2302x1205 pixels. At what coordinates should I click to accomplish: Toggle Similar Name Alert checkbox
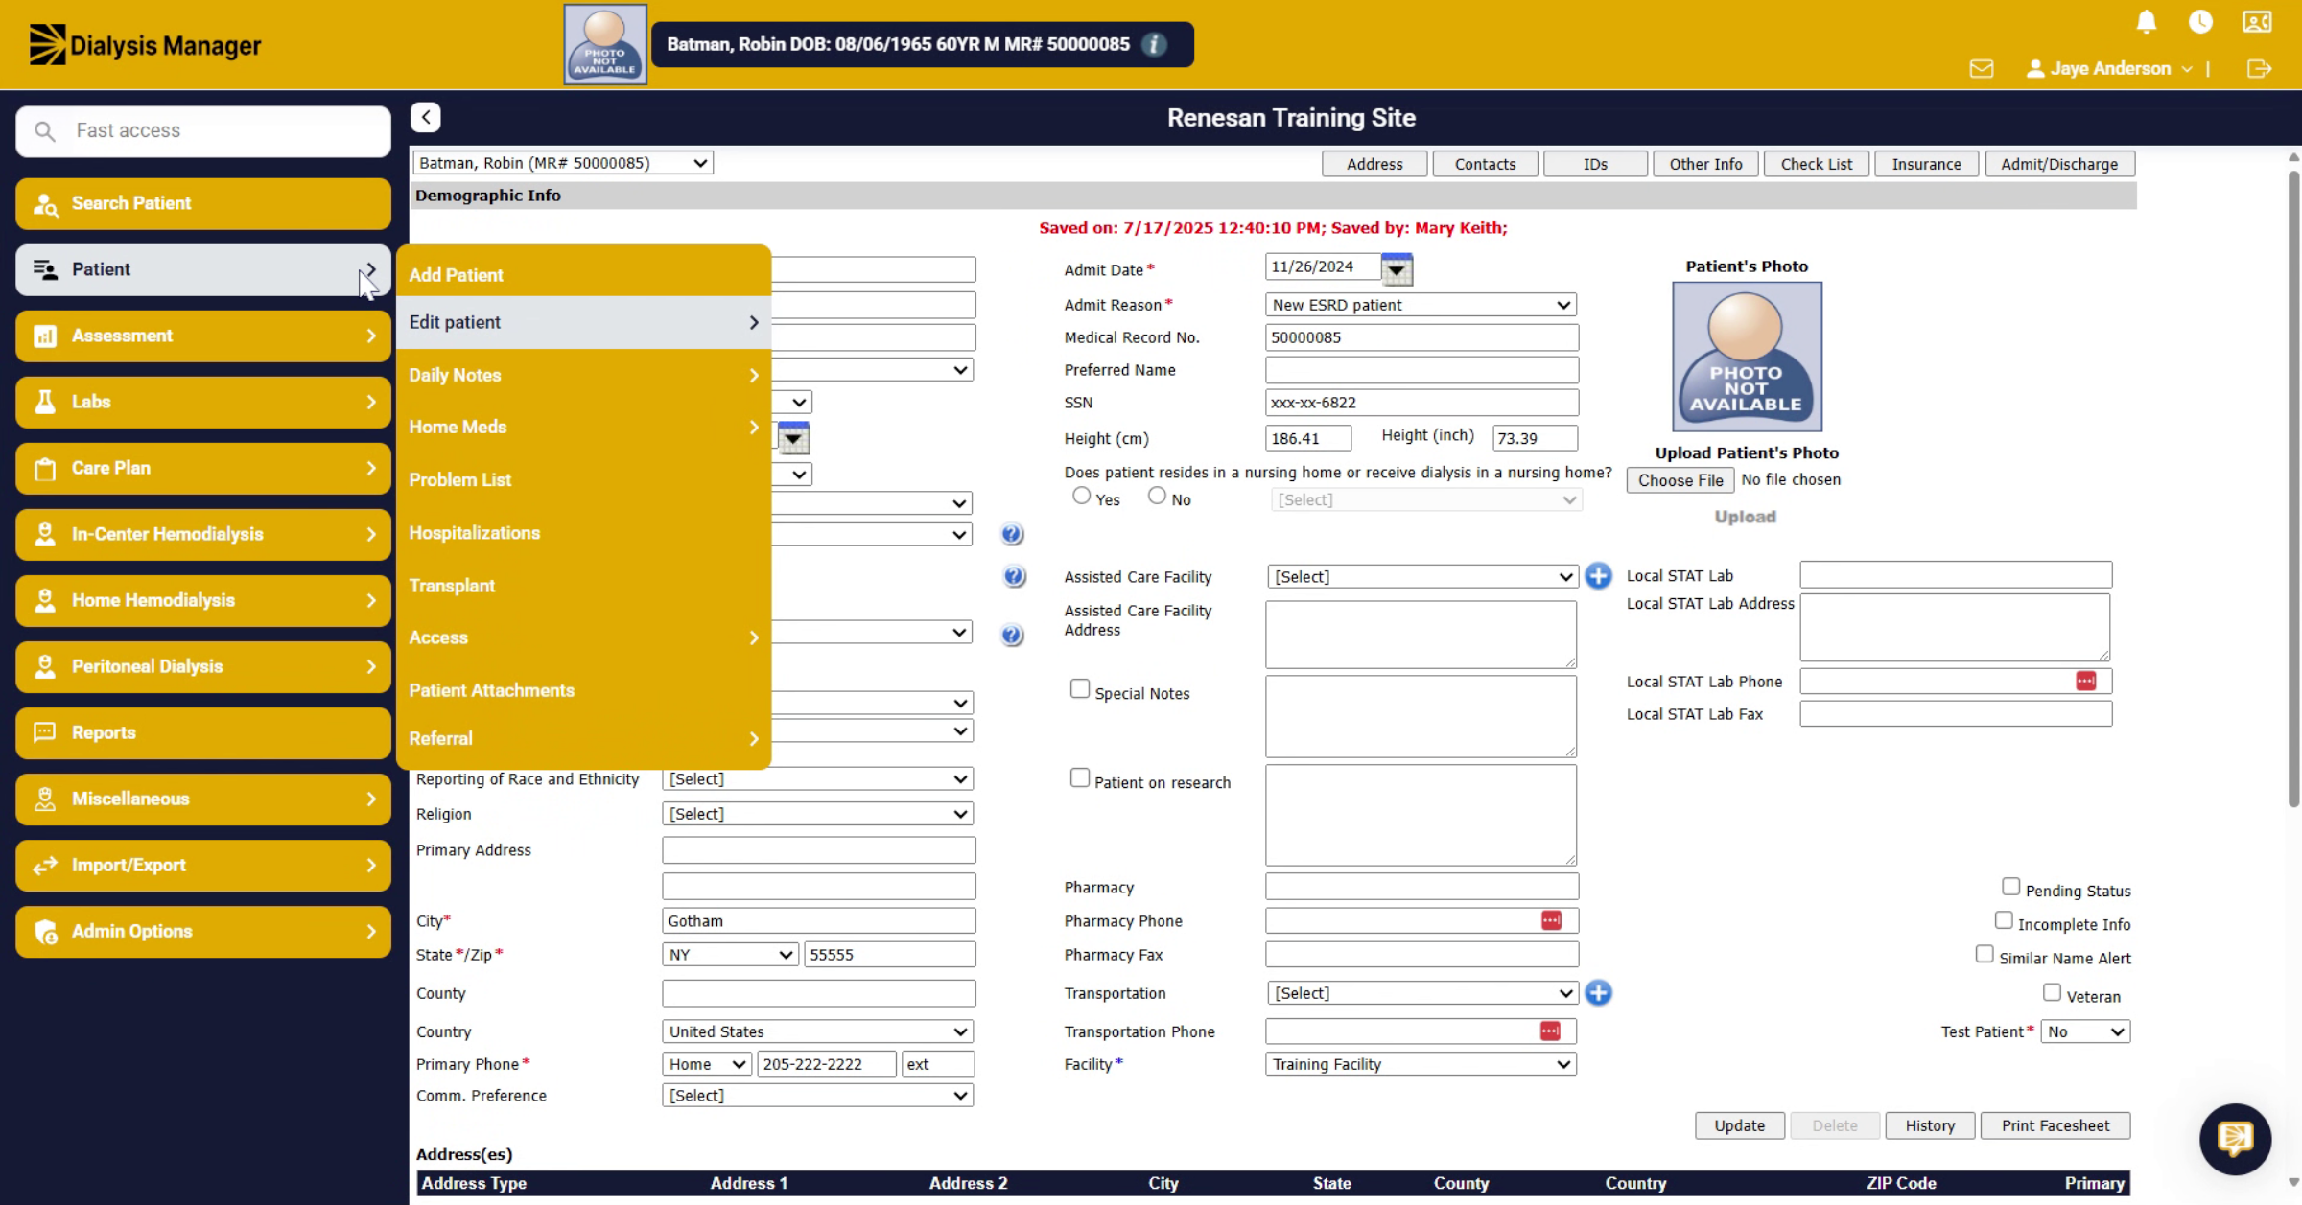pyautogui.click(x=1985, y=954)
